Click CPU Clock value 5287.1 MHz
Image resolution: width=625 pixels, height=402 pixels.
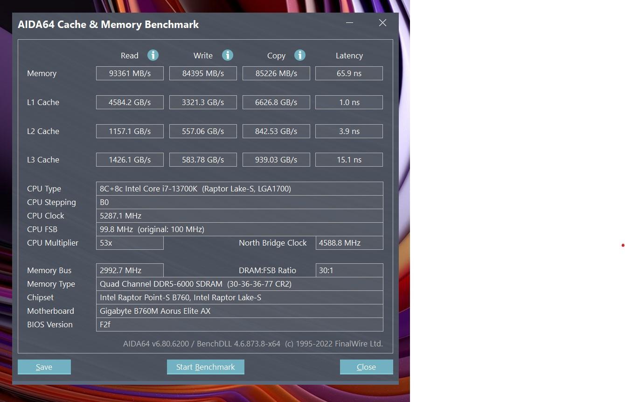(240, 216)
